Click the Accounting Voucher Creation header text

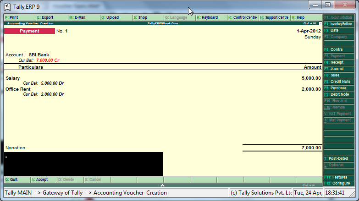[x=30, y=23]
